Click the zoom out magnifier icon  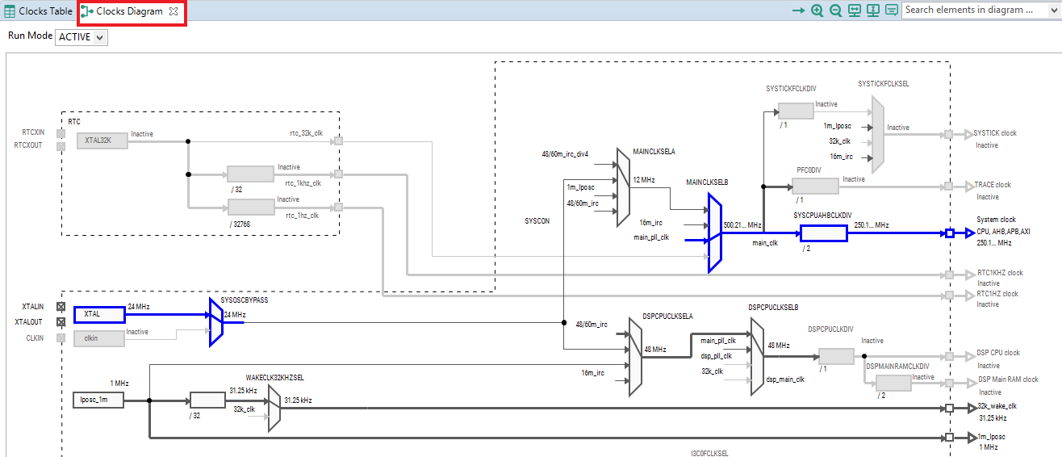(x=836, y=10)
